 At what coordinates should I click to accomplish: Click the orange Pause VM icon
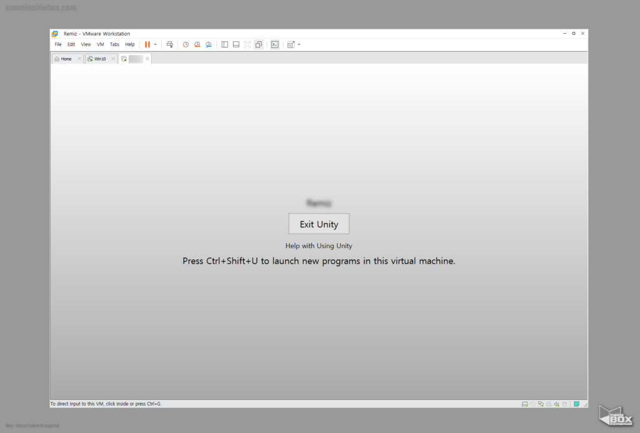pyautogui.click(x=147, y=44)
